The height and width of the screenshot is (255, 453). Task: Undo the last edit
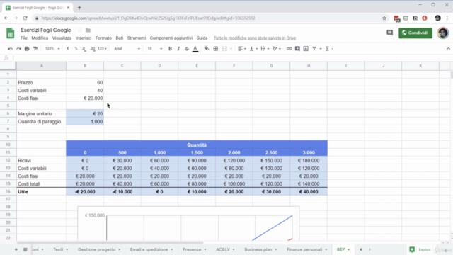10,49
